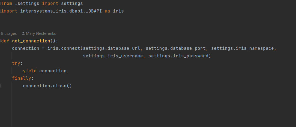The width and height of the screenshot is (296, 127).
Task: Open the "8 usages" inlay hint
Action: pos(9,33)
